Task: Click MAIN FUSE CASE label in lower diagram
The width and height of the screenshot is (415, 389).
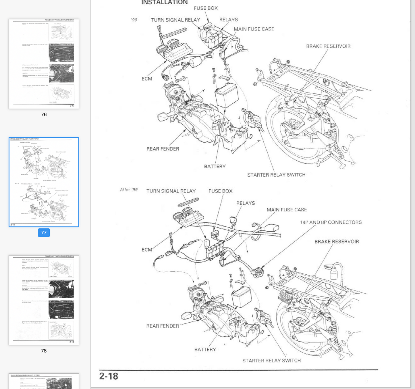Action: pyautogui.click(x=287, y=210)
